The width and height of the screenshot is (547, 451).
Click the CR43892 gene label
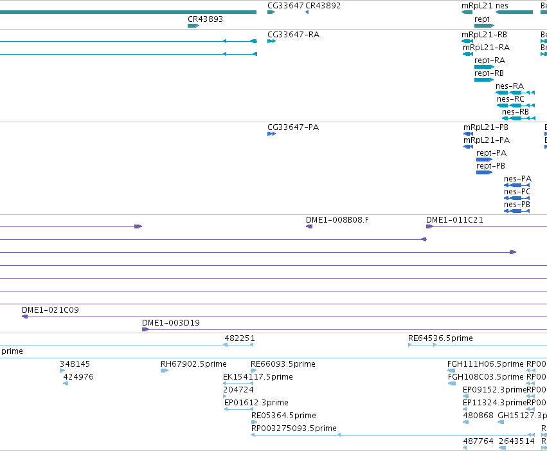coord(323,6)
